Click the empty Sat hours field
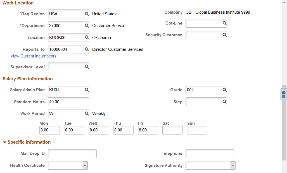The width and height of the screenshot is (287, 173). [172, 130]
